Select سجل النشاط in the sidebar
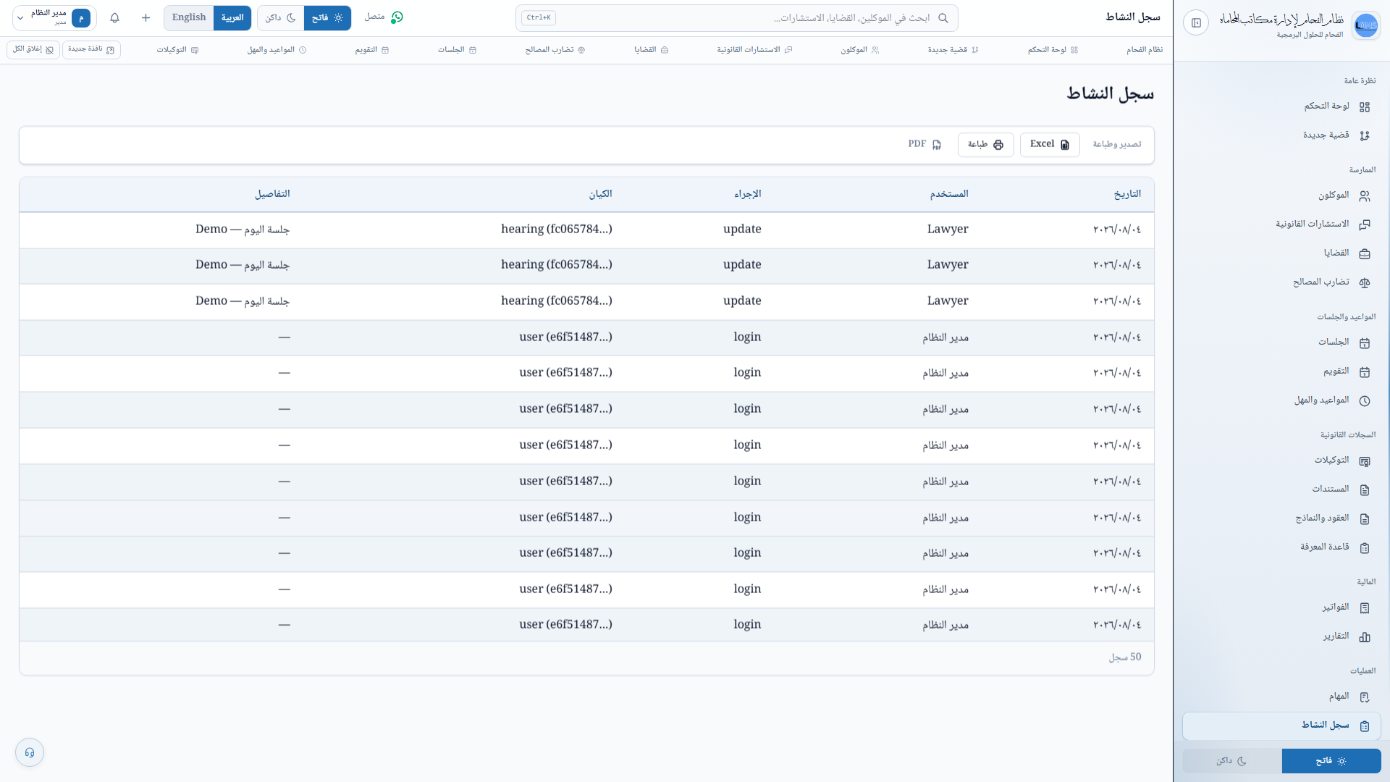1390x782 pixels. (1281, 726)
